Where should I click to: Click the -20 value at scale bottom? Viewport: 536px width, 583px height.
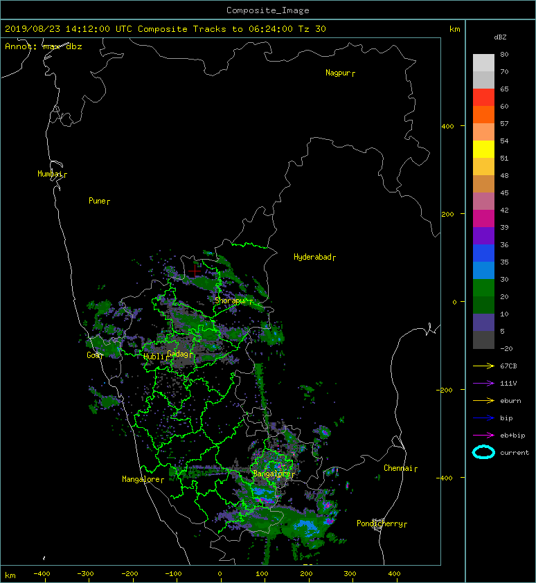[506, 348]
